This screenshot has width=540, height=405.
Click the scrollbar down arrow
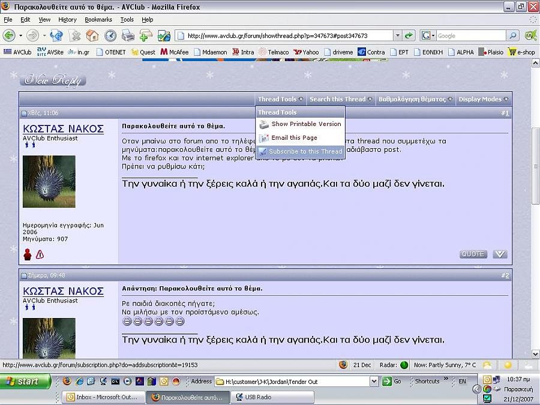pyautogui.click(x=535, y=354)
